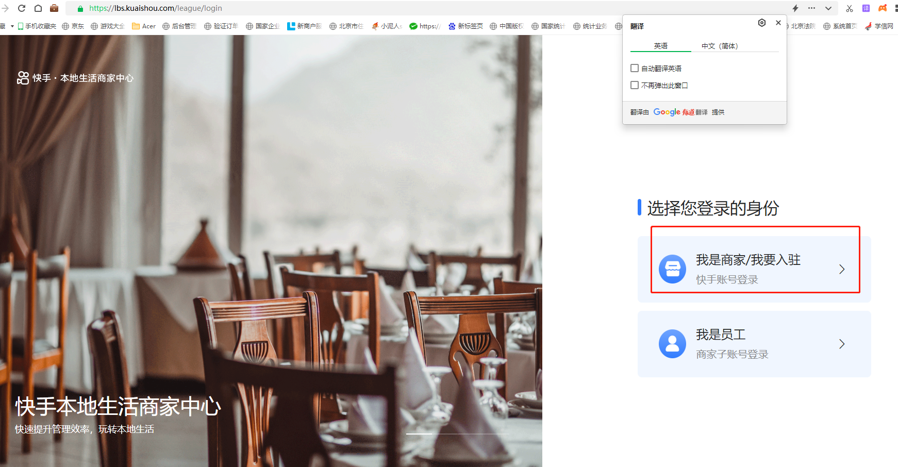The height and width of the screenshot is (467, 898).
Task: Select the 英语 tab in translate popup
Action: [x=661, y=46]
